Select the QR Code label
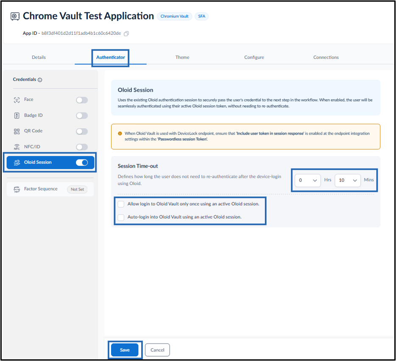 click(x=33, y=131)
